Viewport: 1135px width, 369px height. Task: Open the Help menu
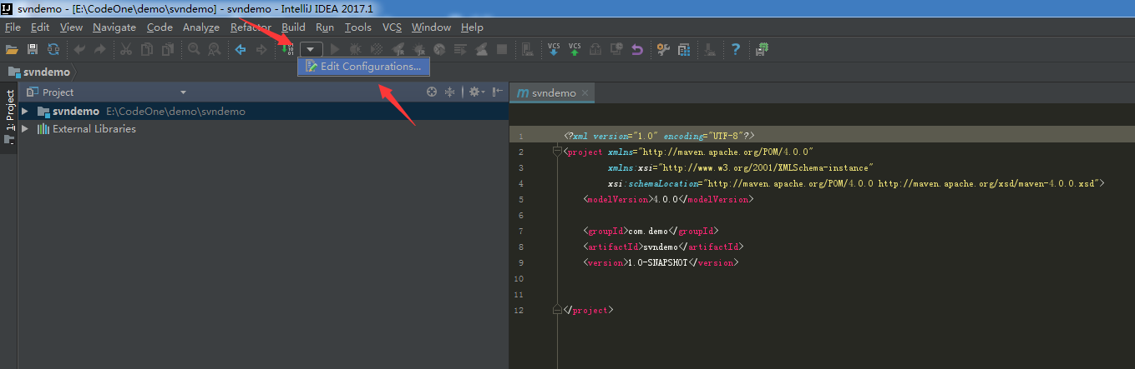[472, 27]
